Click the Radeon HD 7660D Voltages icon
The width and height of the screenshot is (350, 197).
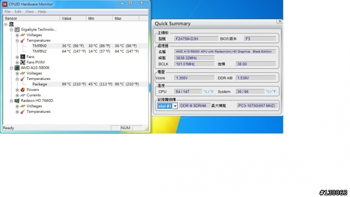click(23, 106)
